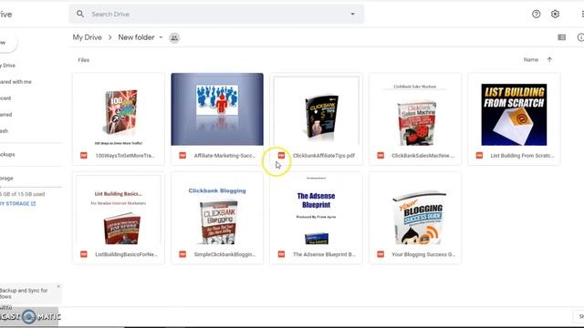584x328 pixels.
Task: Select Your Blogging Success file name
Action: pos(423,254)
